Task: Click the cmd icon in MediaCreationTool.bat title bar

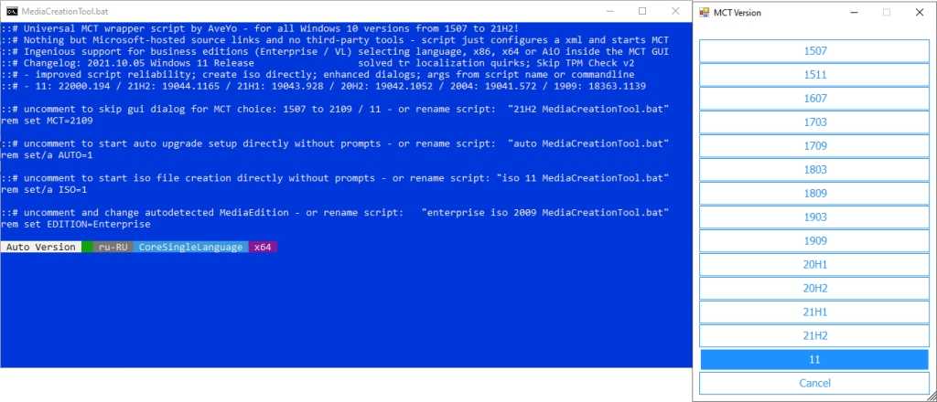Action: 11,11
